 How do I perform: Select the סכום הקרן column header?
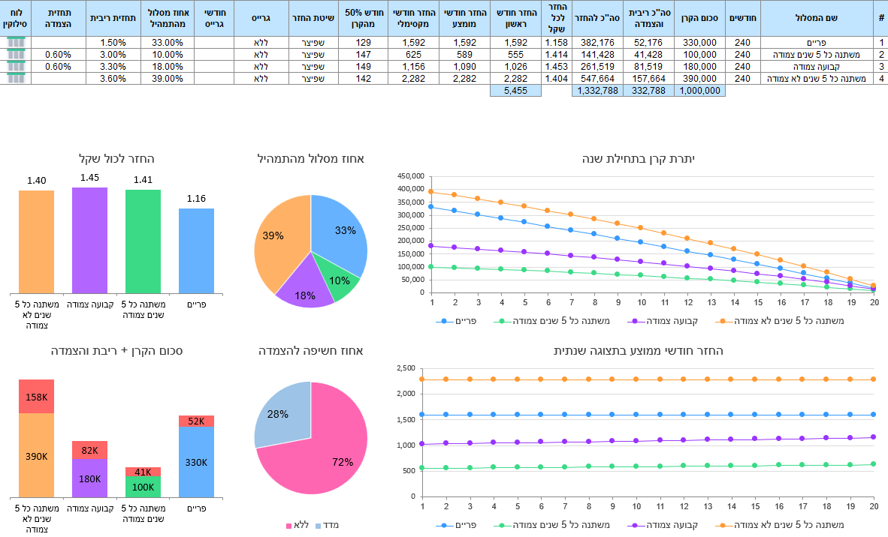pos(699,18)
